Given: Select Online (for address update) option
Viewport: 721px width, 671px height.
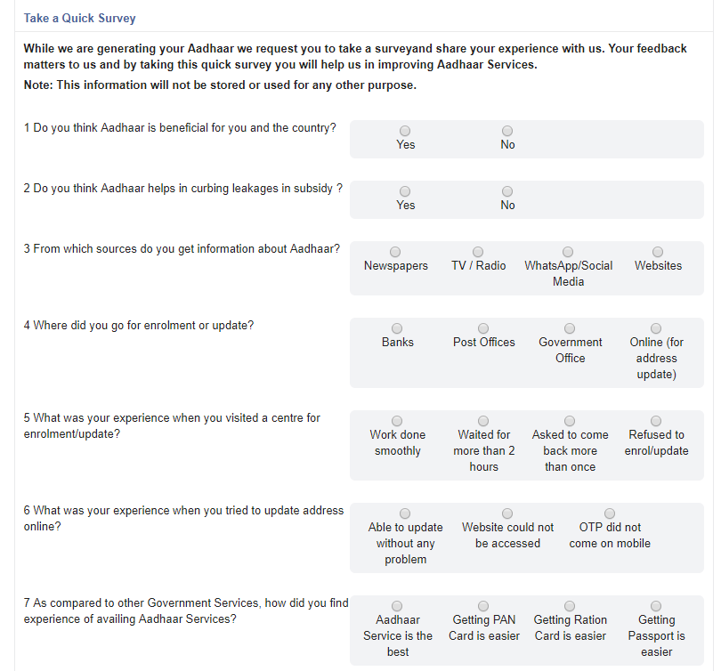Looking at the screenshot, I should (x=656, y=328).
